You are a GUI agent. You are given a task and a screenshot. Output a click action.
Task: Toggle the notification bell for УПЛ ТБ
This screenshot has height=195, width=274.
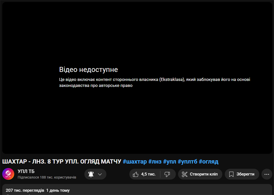[91, 174]
